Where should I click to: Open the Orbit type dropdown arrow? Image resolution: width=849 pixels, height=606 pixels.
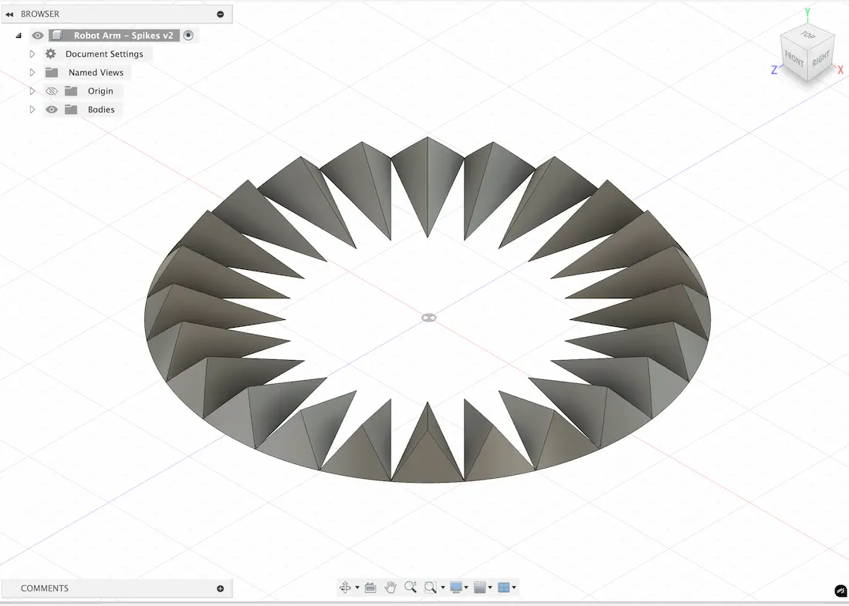(357, 588)
